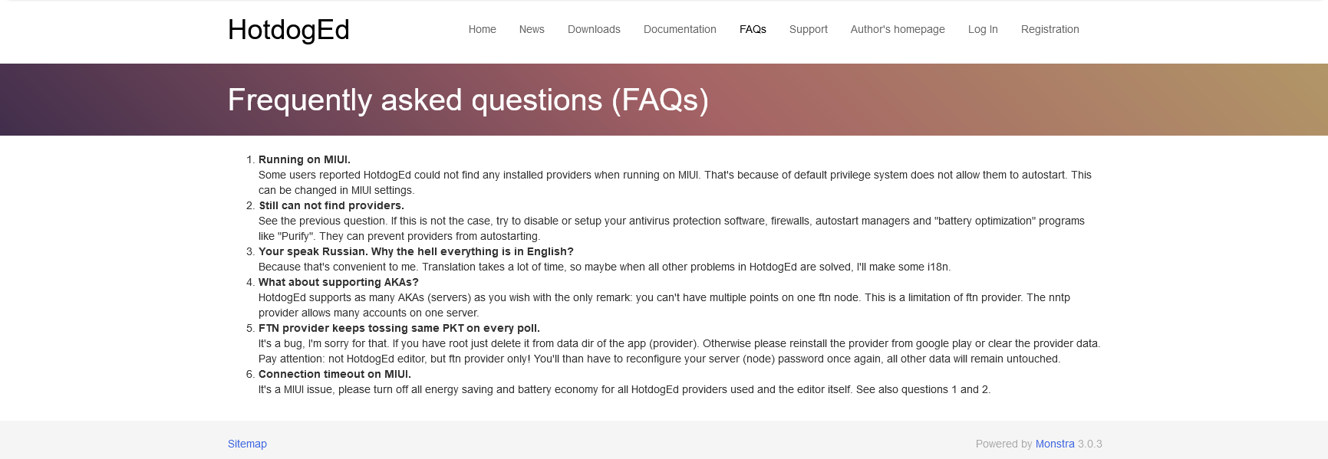Click the HotdogEd site logo

pyautogui.click(x=288, y=30)
